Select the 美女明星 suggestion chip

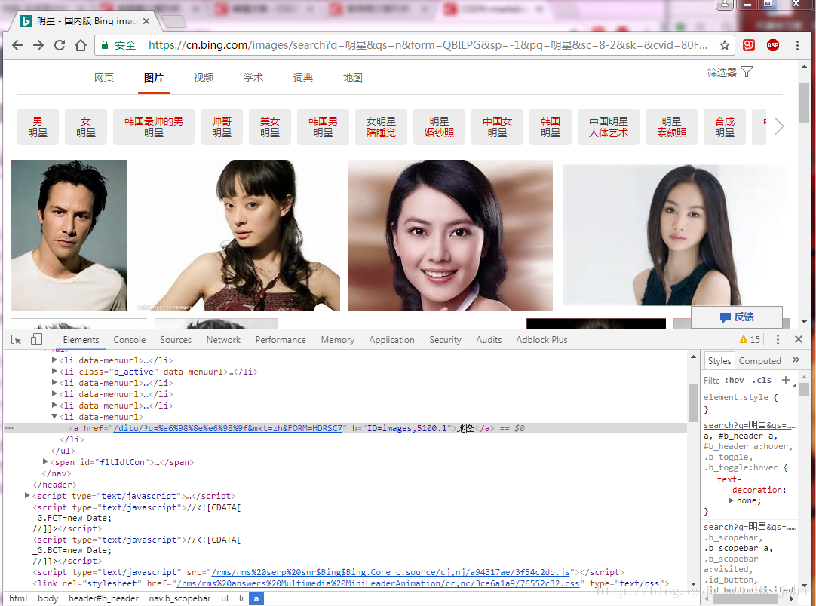tap(269, 127)
